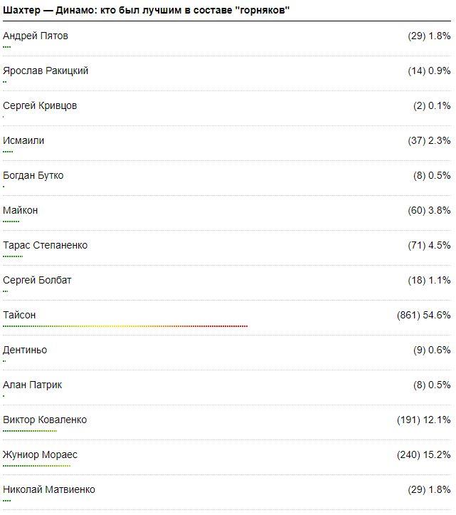Viewport: 456px width, 515px height.
Task: Choose the Сергей Болбат option
Action: [x=37, y=280]
